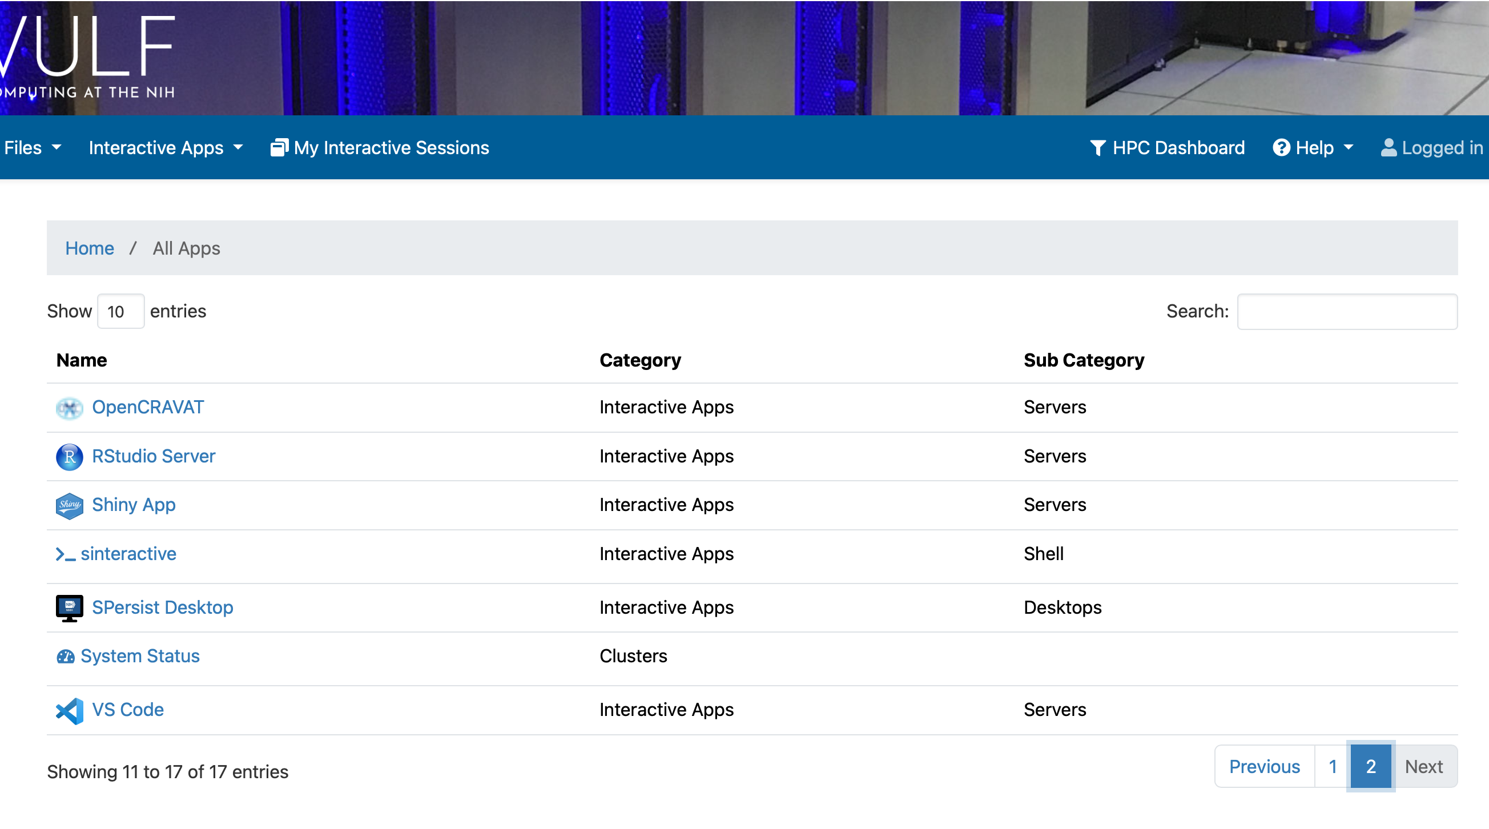Viewport: 1489px width, 829px height.
Task: Click Interactive Apps cell in sinteractive row
Action: (667, 554)
